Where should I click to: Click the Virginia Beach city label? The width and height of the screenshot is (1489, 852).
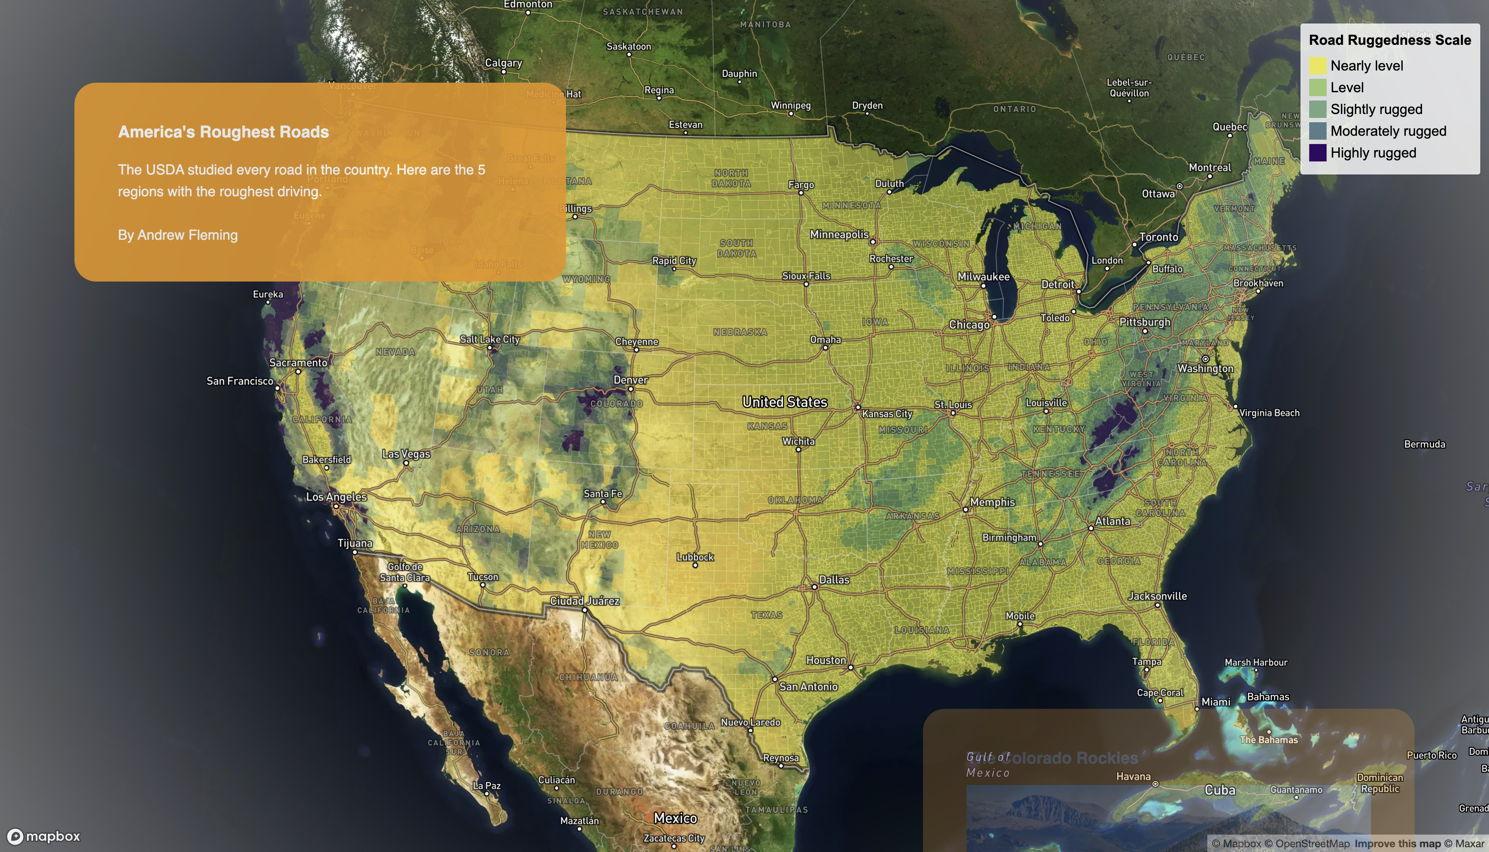coord(1269,413)
